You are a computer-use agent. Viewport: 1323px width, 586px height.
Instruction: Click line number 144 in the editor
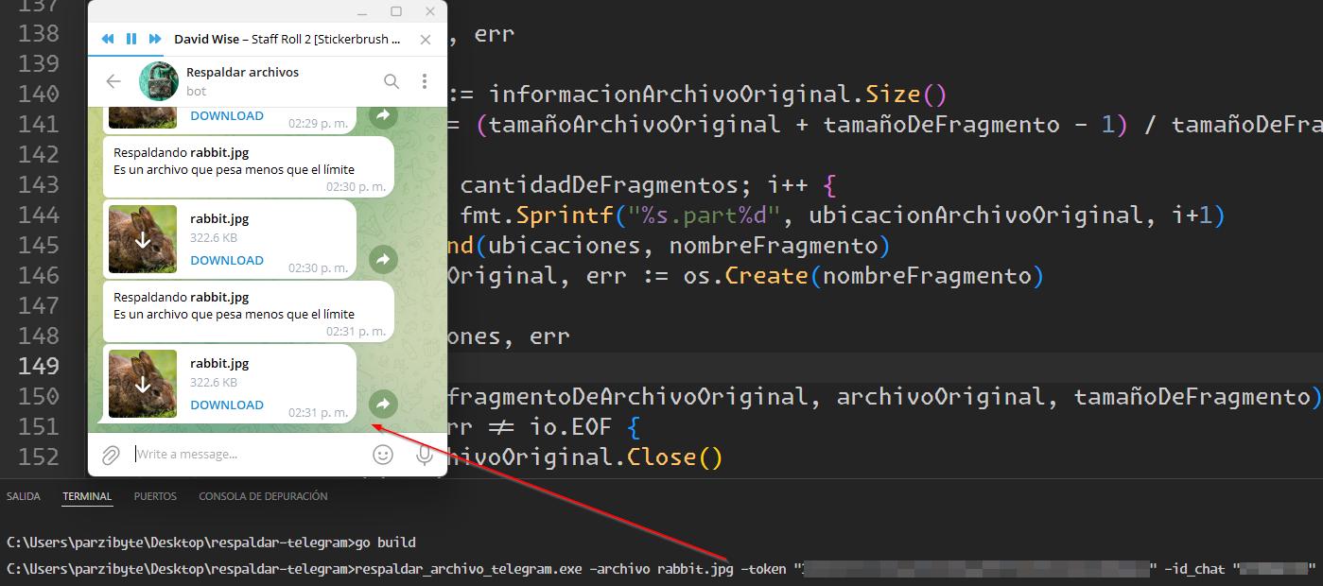39,215
